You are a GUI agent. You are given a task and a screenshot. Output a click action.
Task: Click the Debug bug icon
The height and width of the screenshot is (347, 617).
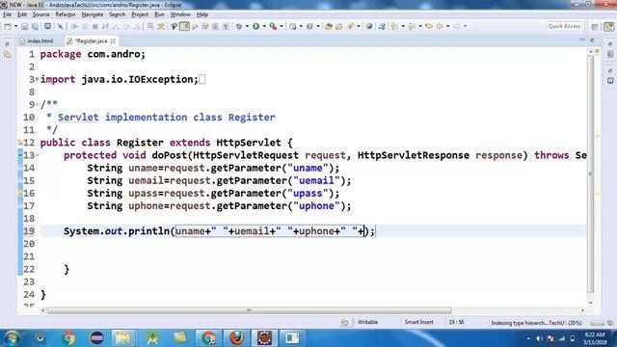[x=239, y=26]
